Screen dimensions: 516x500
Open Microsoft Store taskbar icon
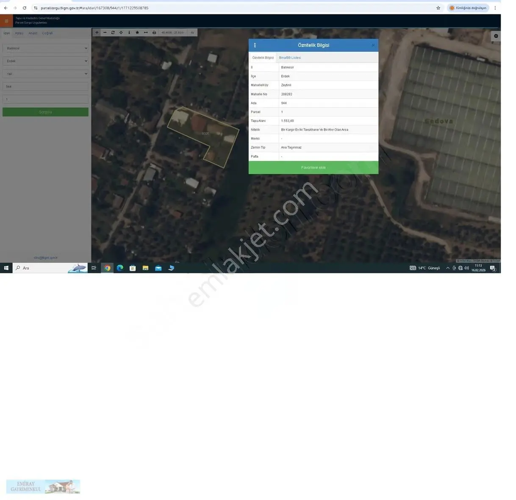pyautogui.click(x=133, y=268)
